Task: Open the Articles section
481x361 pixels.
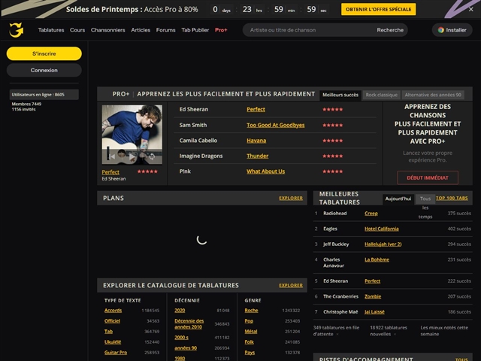Action: pyautogui.click(x=141, y=30)
